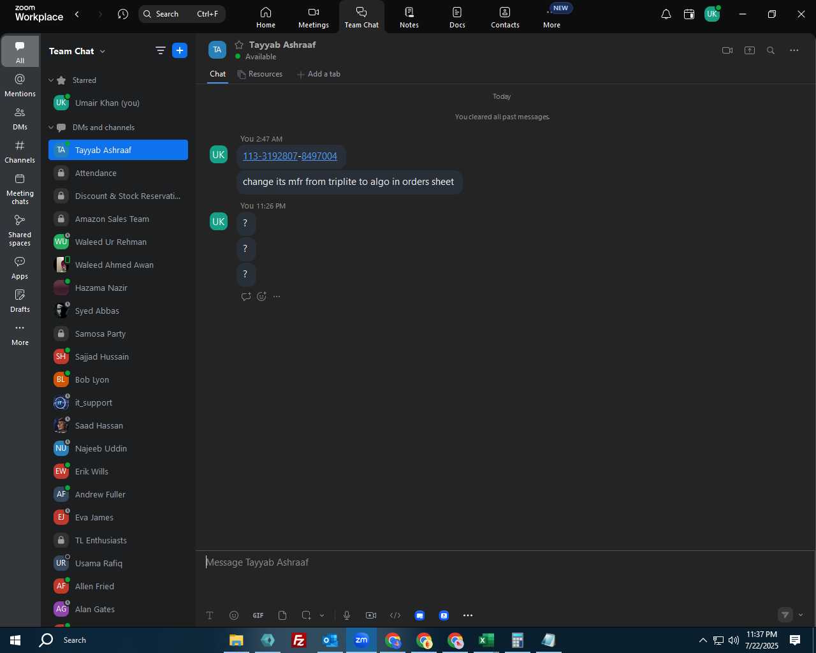
Task: Open chat with Waleed Ur Rehman
Action: click(118, 242)
